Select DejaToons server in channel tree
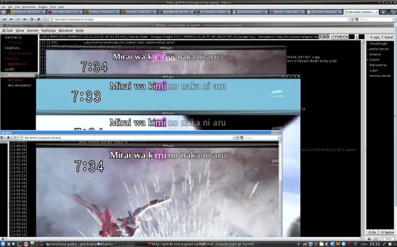This screenshot has width=397, height=247. tap(12, 47)
